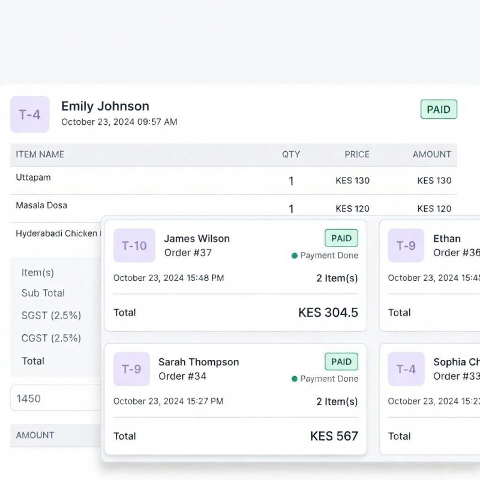Toggle PAID on Sarah Thompson's Order #34
Image resolution: width=480 pixels, height=480 pixels.
point(341,361)
